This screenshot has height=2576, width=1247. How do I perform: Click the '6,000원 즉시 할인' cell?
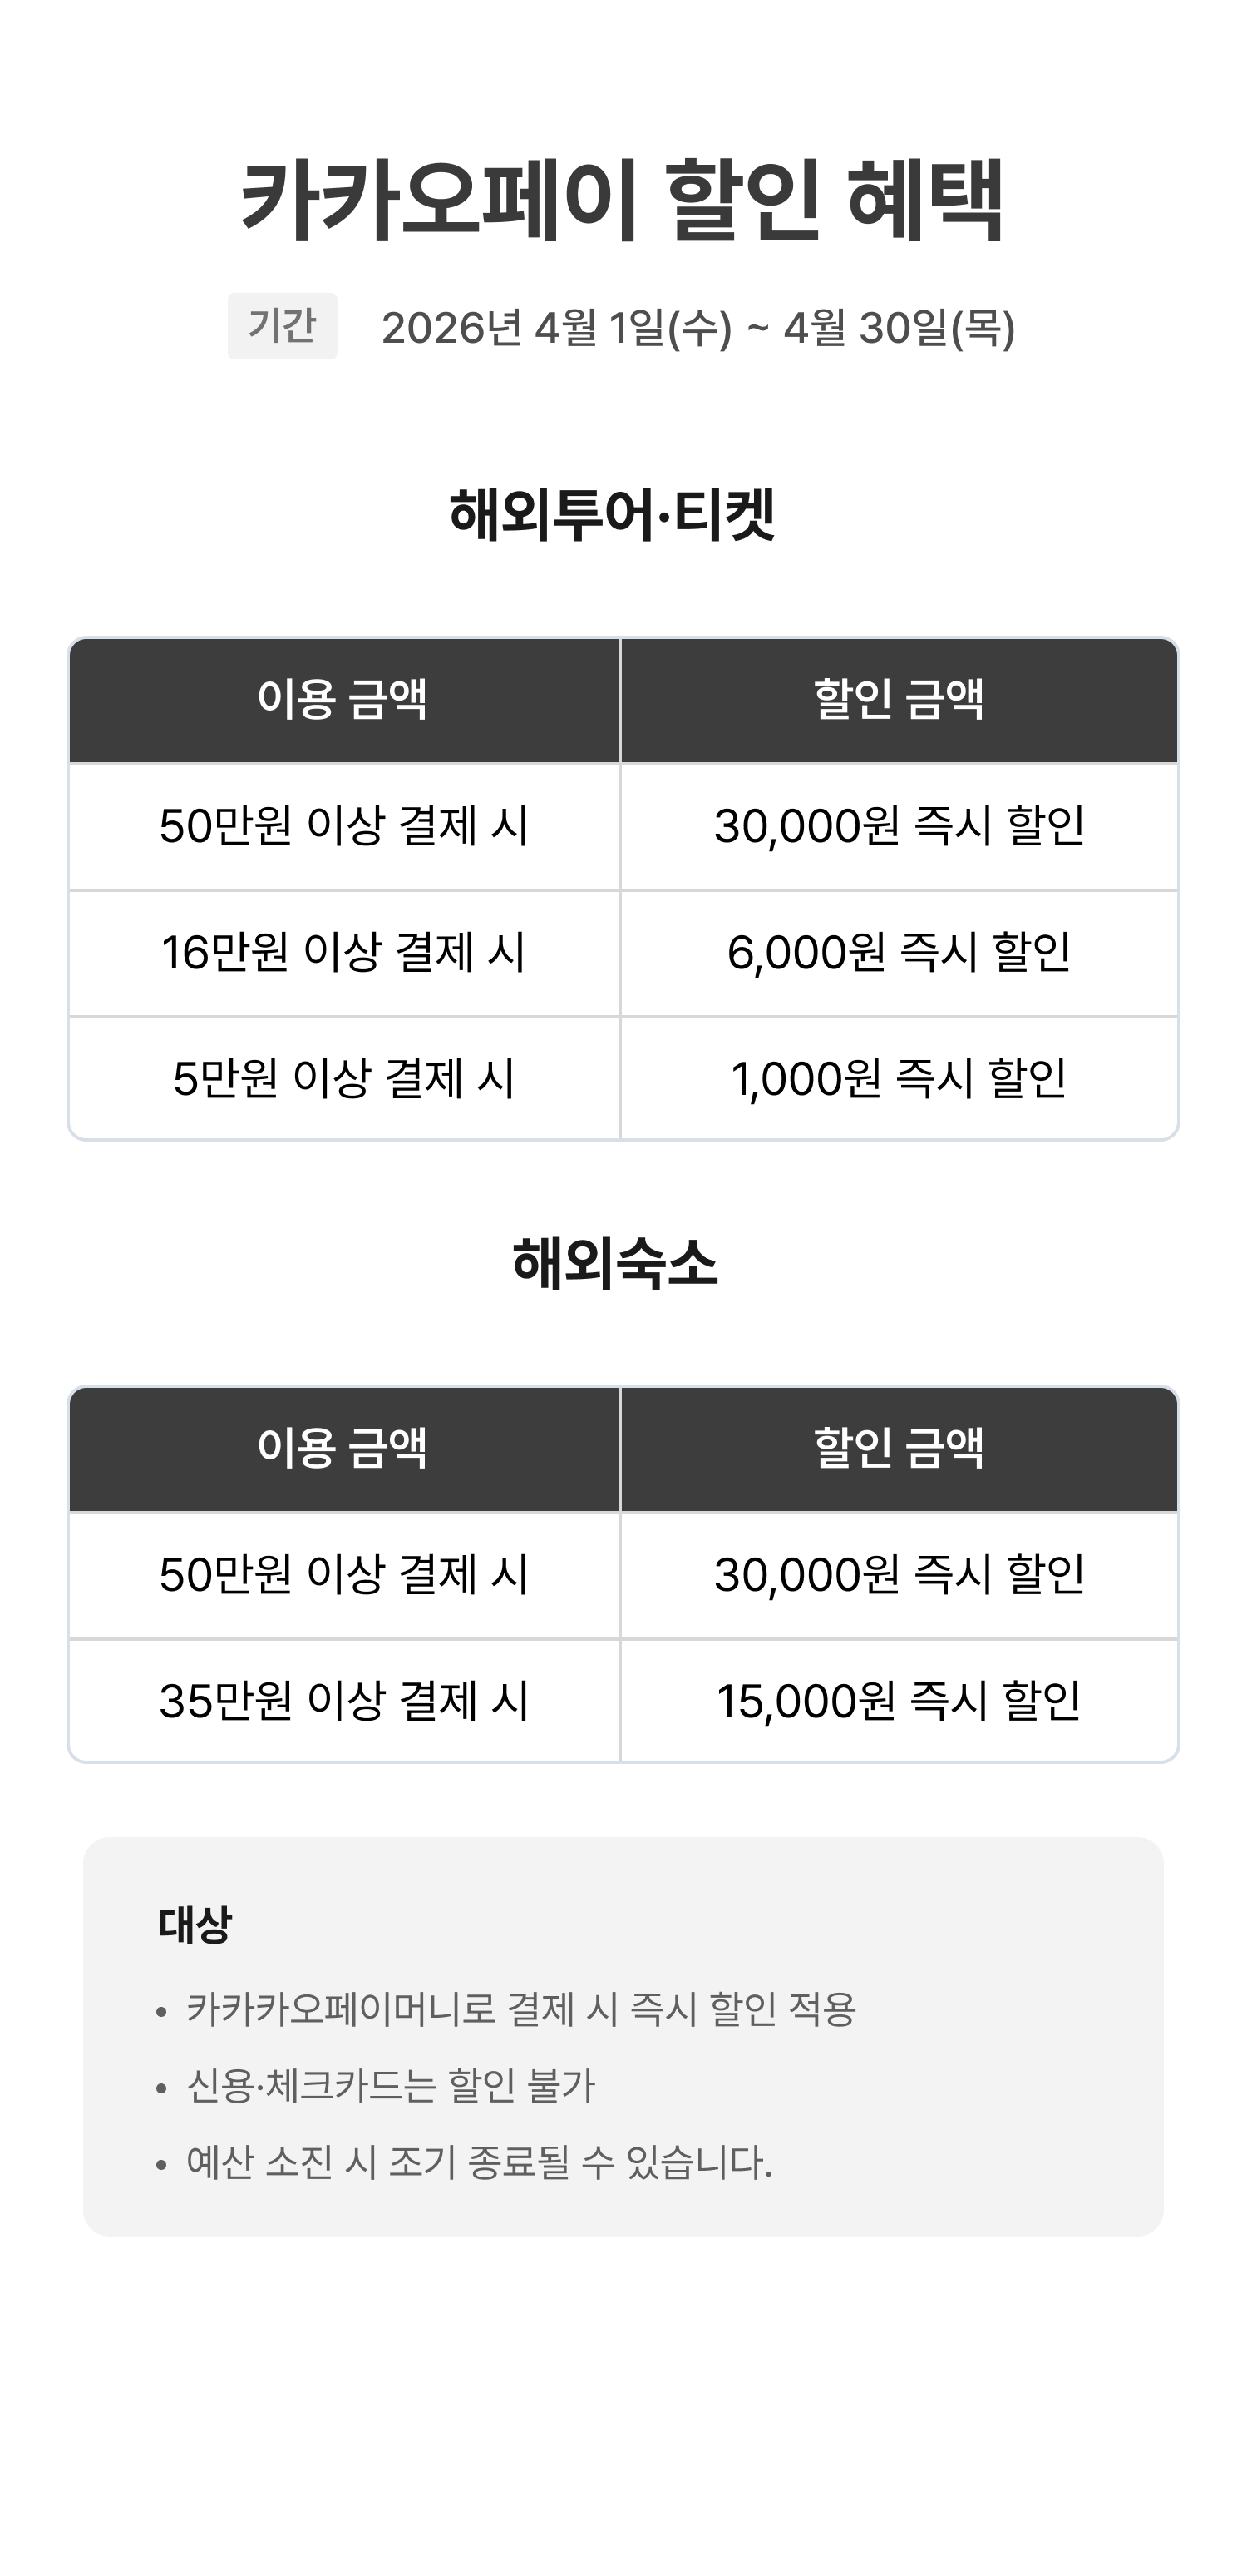pyautogui.click(x=899, y=952)
